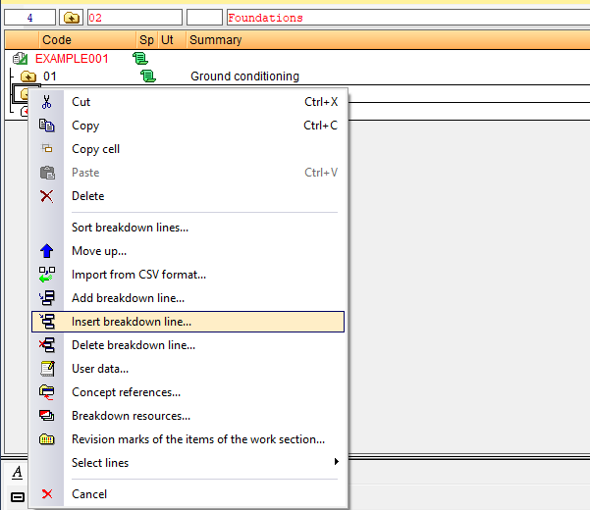The width and height of the screenshot is (590, 510).
Task: Open User data... menu option
Action: (188, 369)
